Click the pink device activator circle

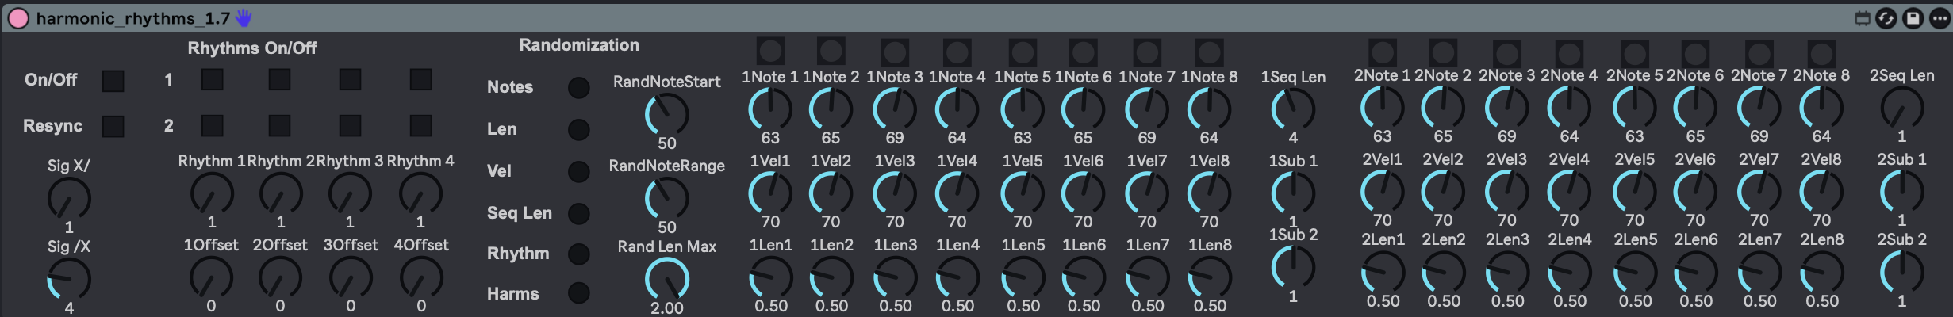point(17,18)
